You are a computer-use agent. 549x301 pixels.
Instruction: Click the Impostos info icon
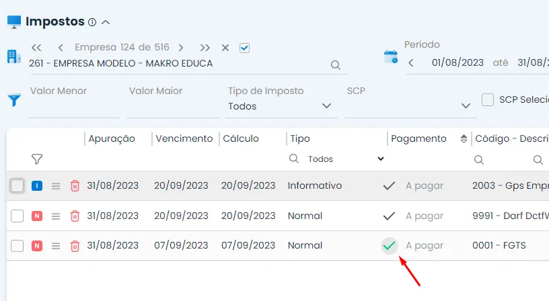pyautogui.click(x=92, y=22)
